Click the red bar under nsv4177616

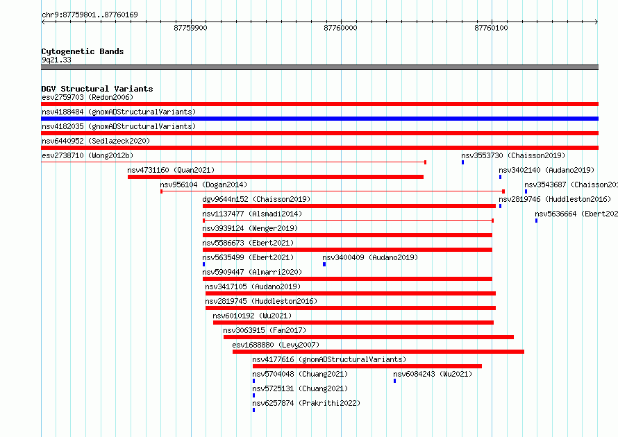[x=367, y=366]
